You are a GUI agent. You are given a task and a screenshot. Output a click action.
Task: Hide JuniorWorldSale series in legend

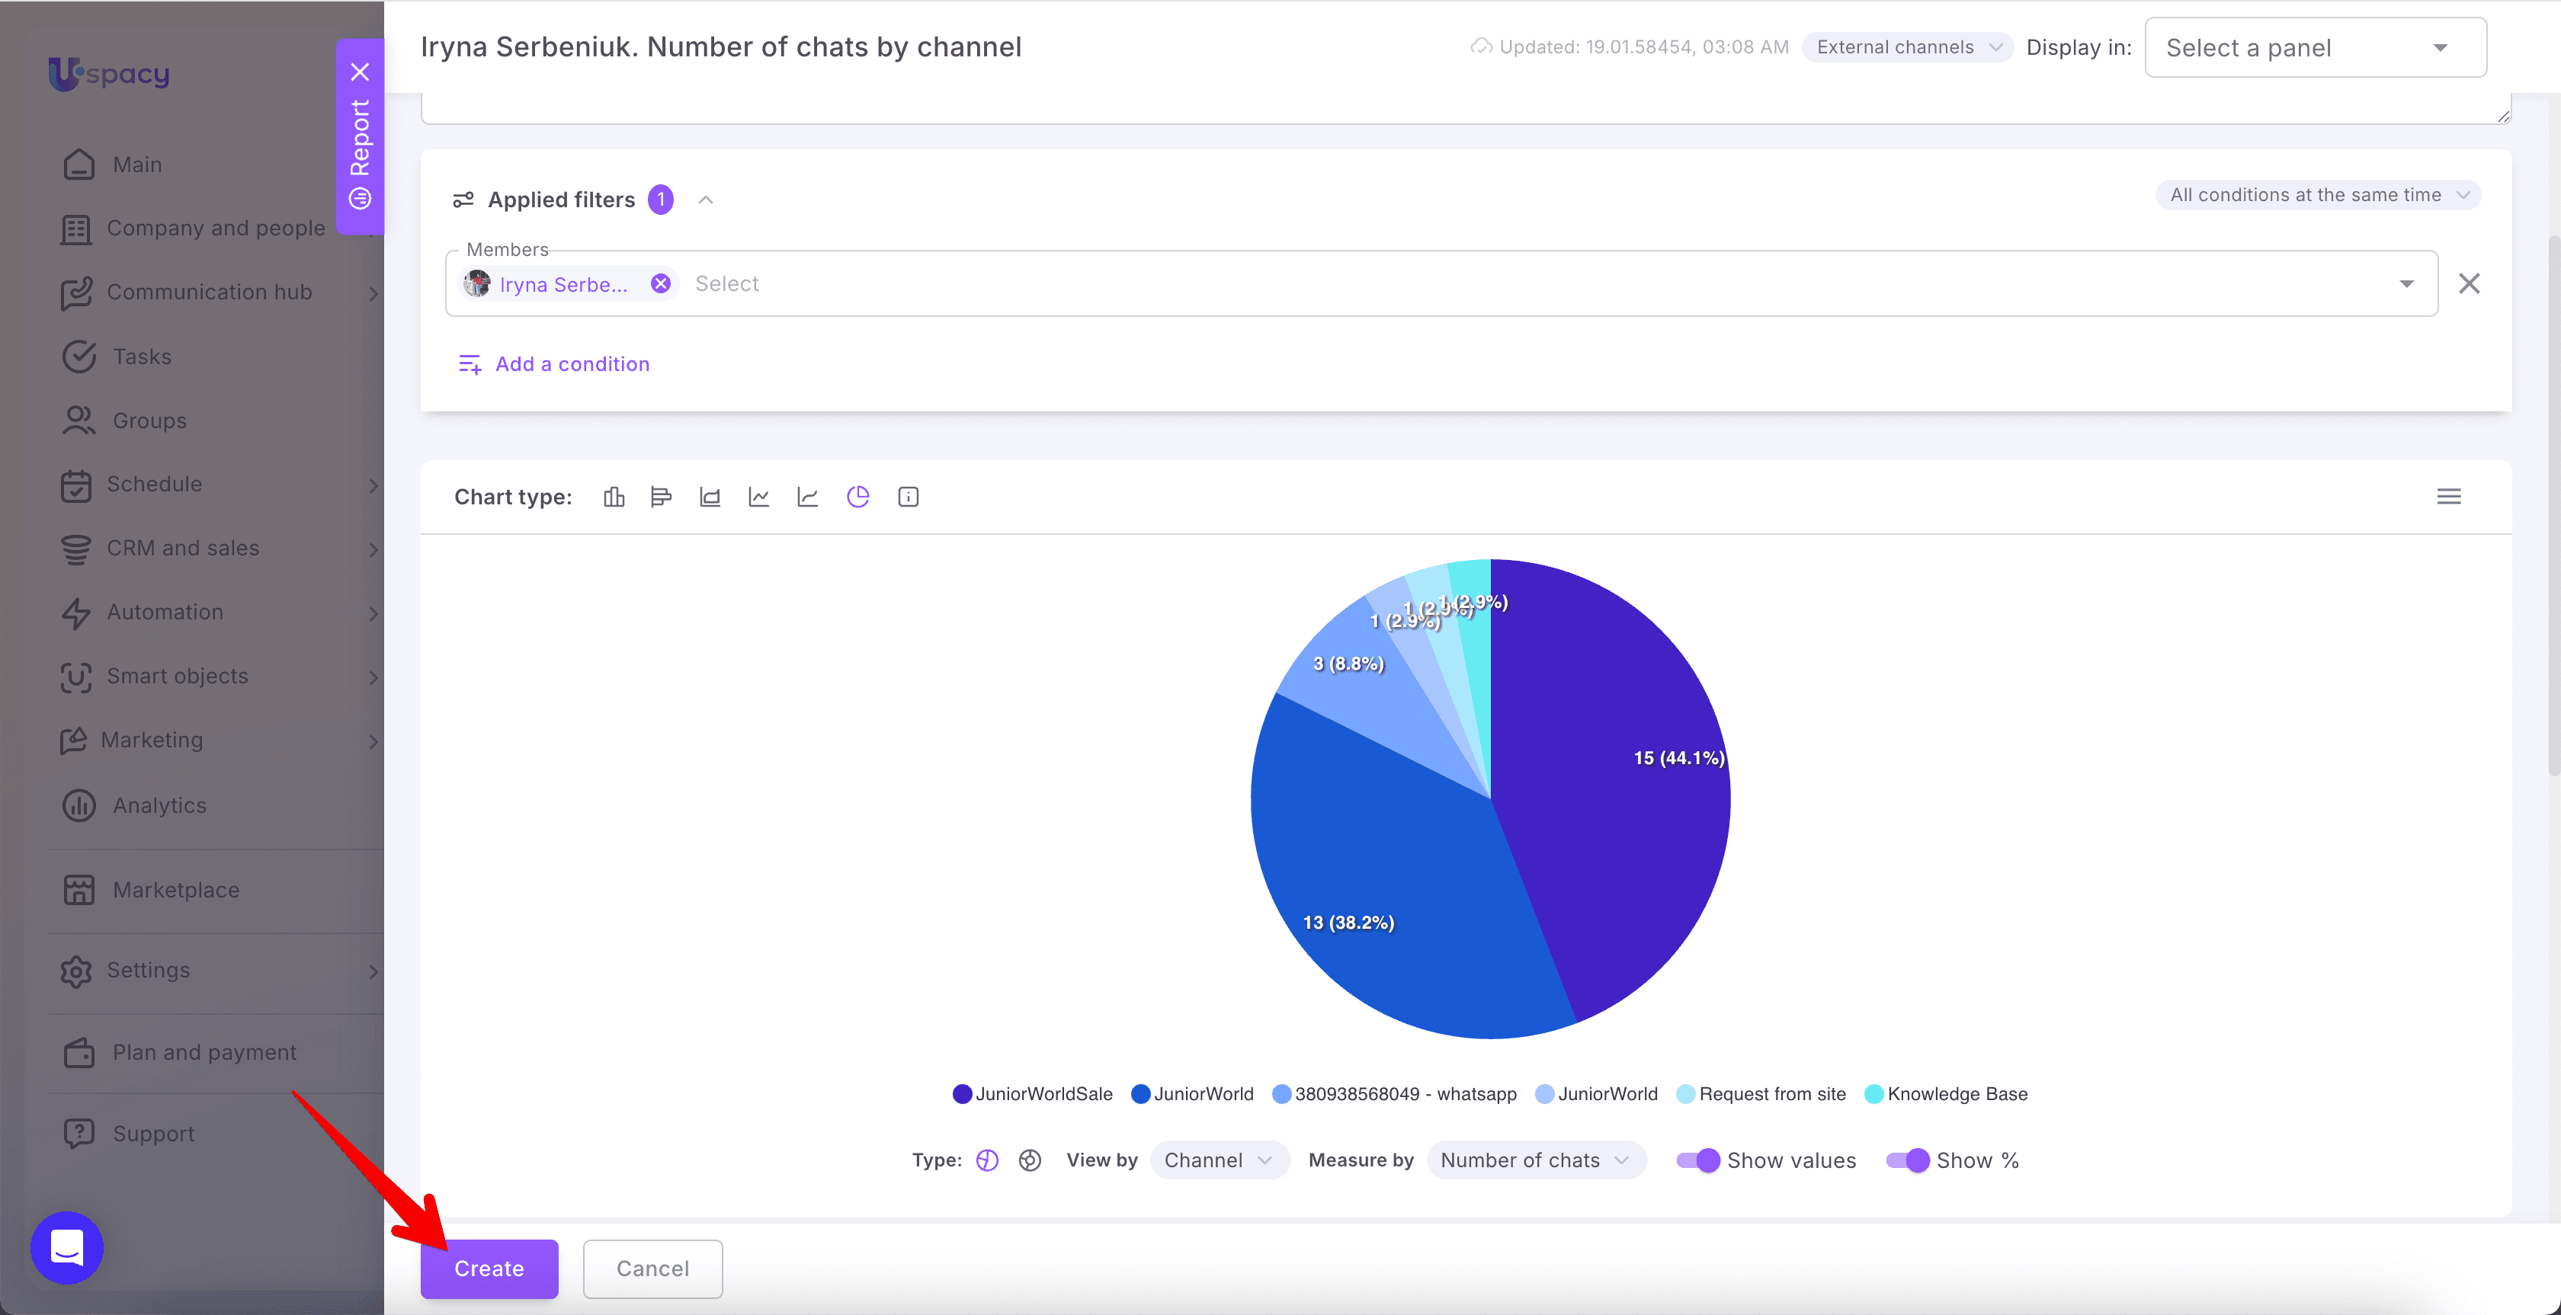pyautogui.click(x=1032, y=1094)
